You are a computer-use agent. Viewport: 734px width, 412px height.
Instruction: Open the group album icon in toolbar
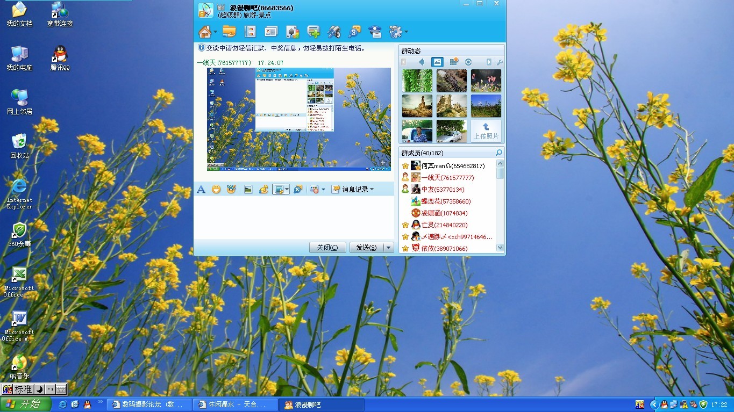250,32
